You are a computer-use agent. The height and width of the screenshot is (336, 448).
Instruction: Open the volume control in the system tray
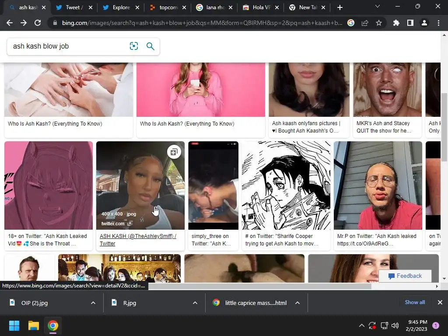click(395, 325)
